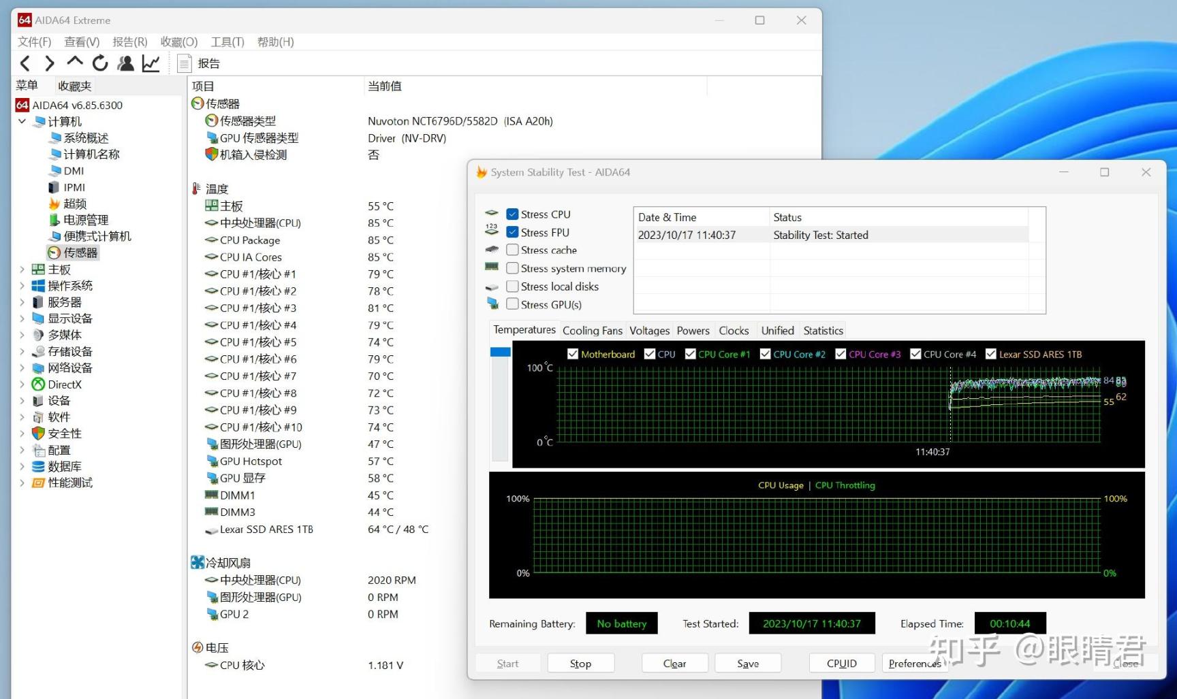Viewport: 1177px width, 699px height.
Task: Click the refresh toolbar icon
Action: click(x=100, y=63)
